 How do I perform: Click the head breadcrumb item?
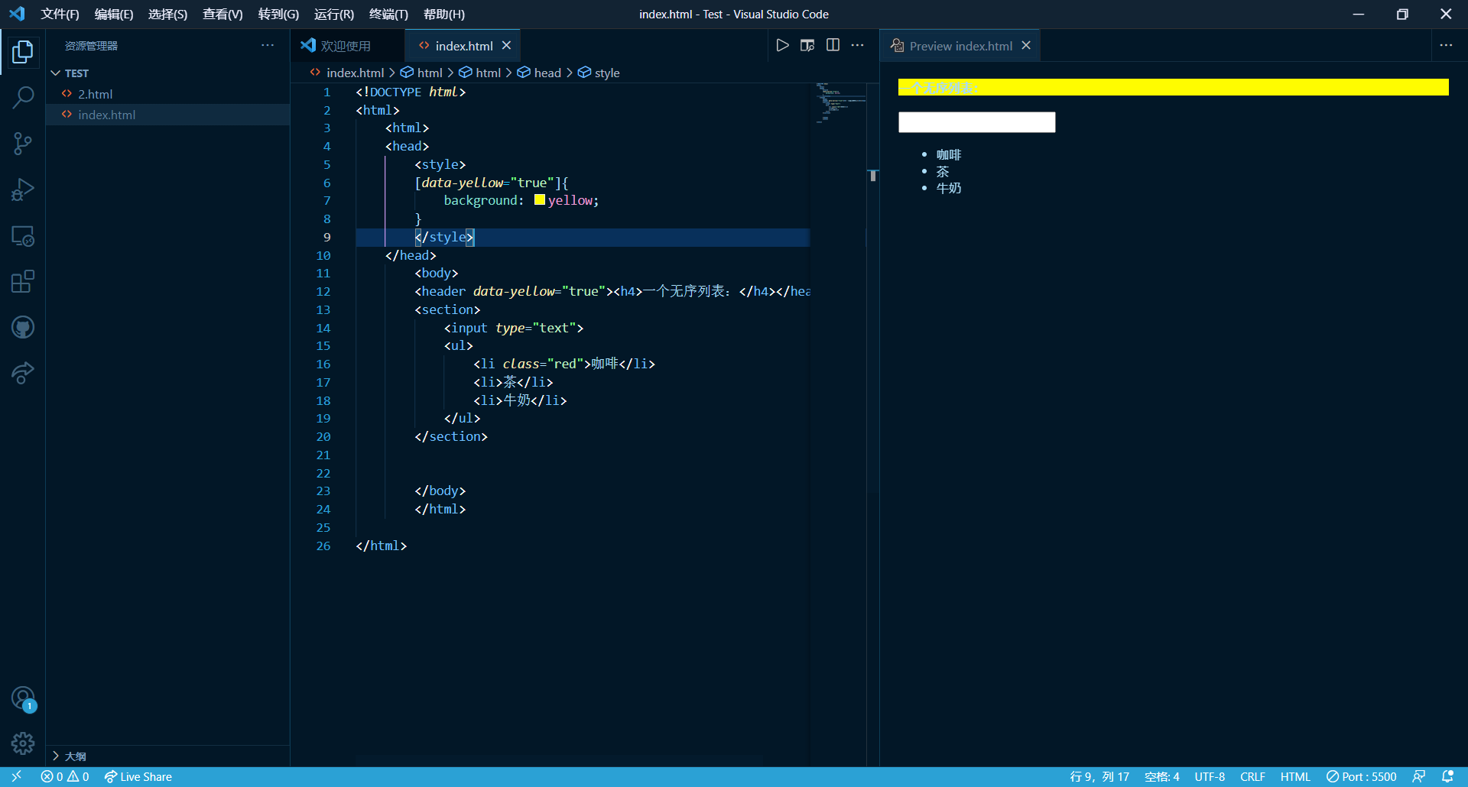point(540,73)
